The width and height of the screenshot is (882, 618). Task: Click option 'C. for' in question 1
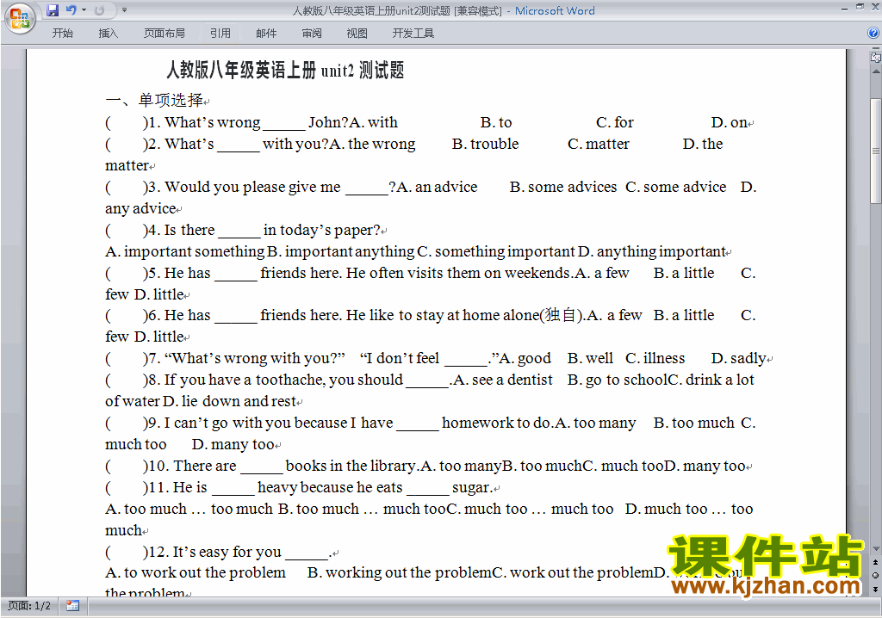pyautogui.click(x=615, y=122)
